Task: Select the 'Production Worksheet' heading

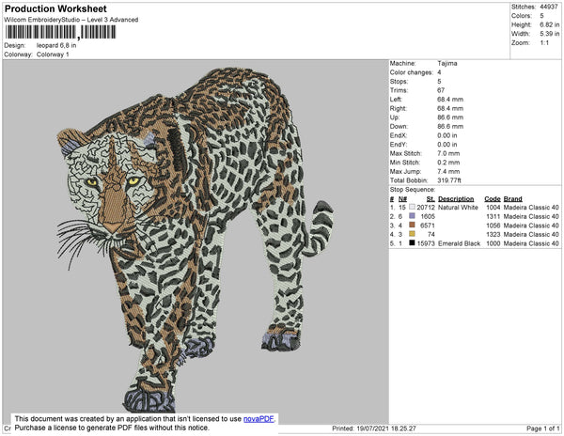Action: point(55,9)
